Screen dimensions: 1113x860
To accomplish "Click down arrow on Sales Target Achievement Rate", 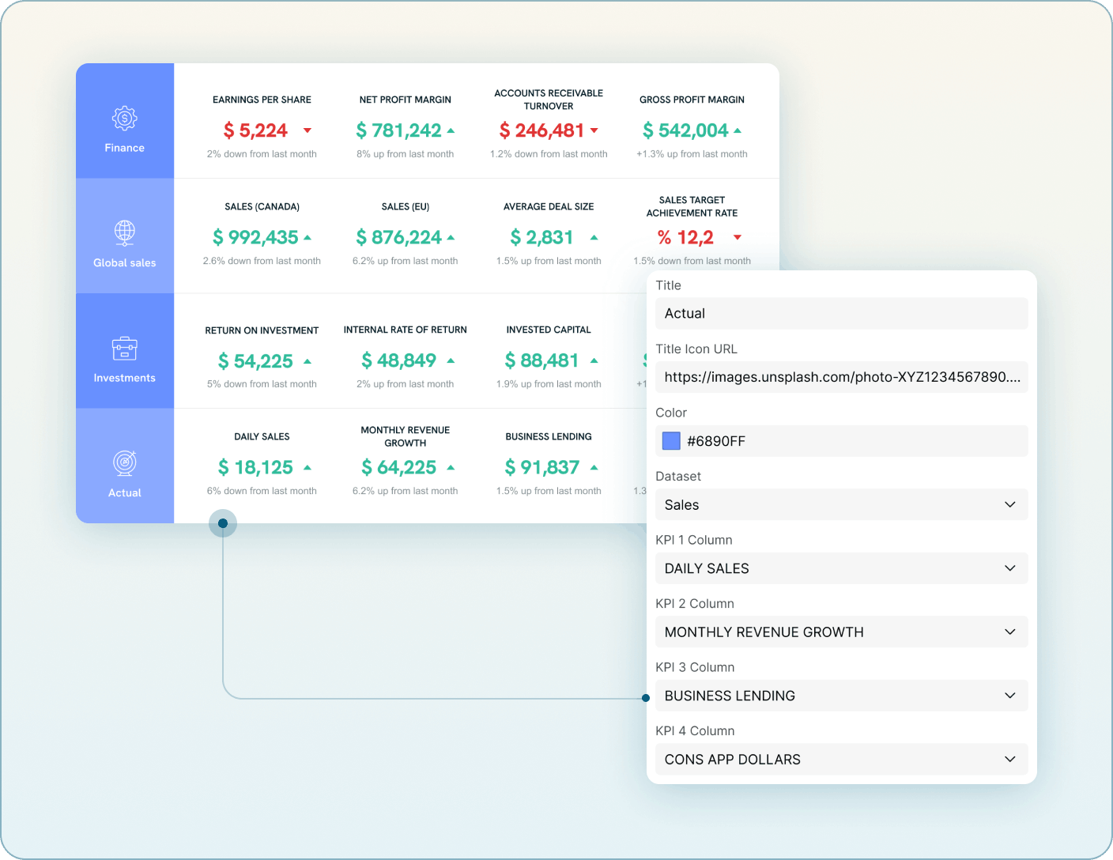I will (x=737, y=237).
